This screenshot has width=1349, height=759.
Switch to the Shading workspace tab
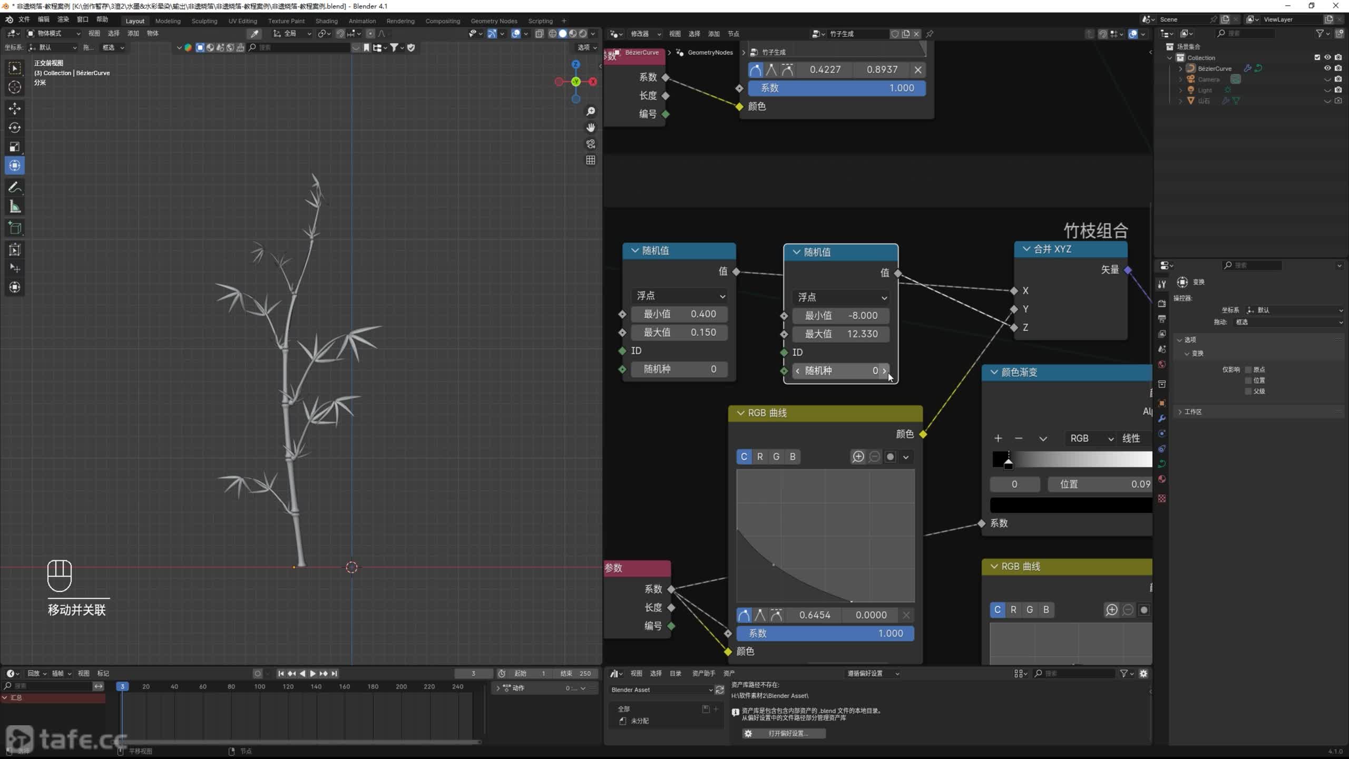click(326, 21)
